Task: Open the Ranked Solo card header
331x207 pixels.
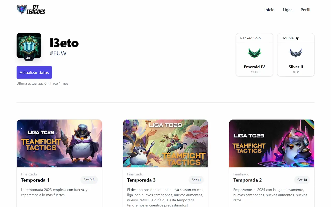Action: tap(250, 38)
